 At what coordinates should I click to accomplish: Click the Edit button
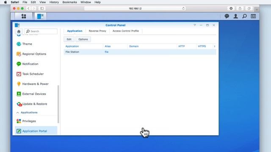click(x=69, y=39)
